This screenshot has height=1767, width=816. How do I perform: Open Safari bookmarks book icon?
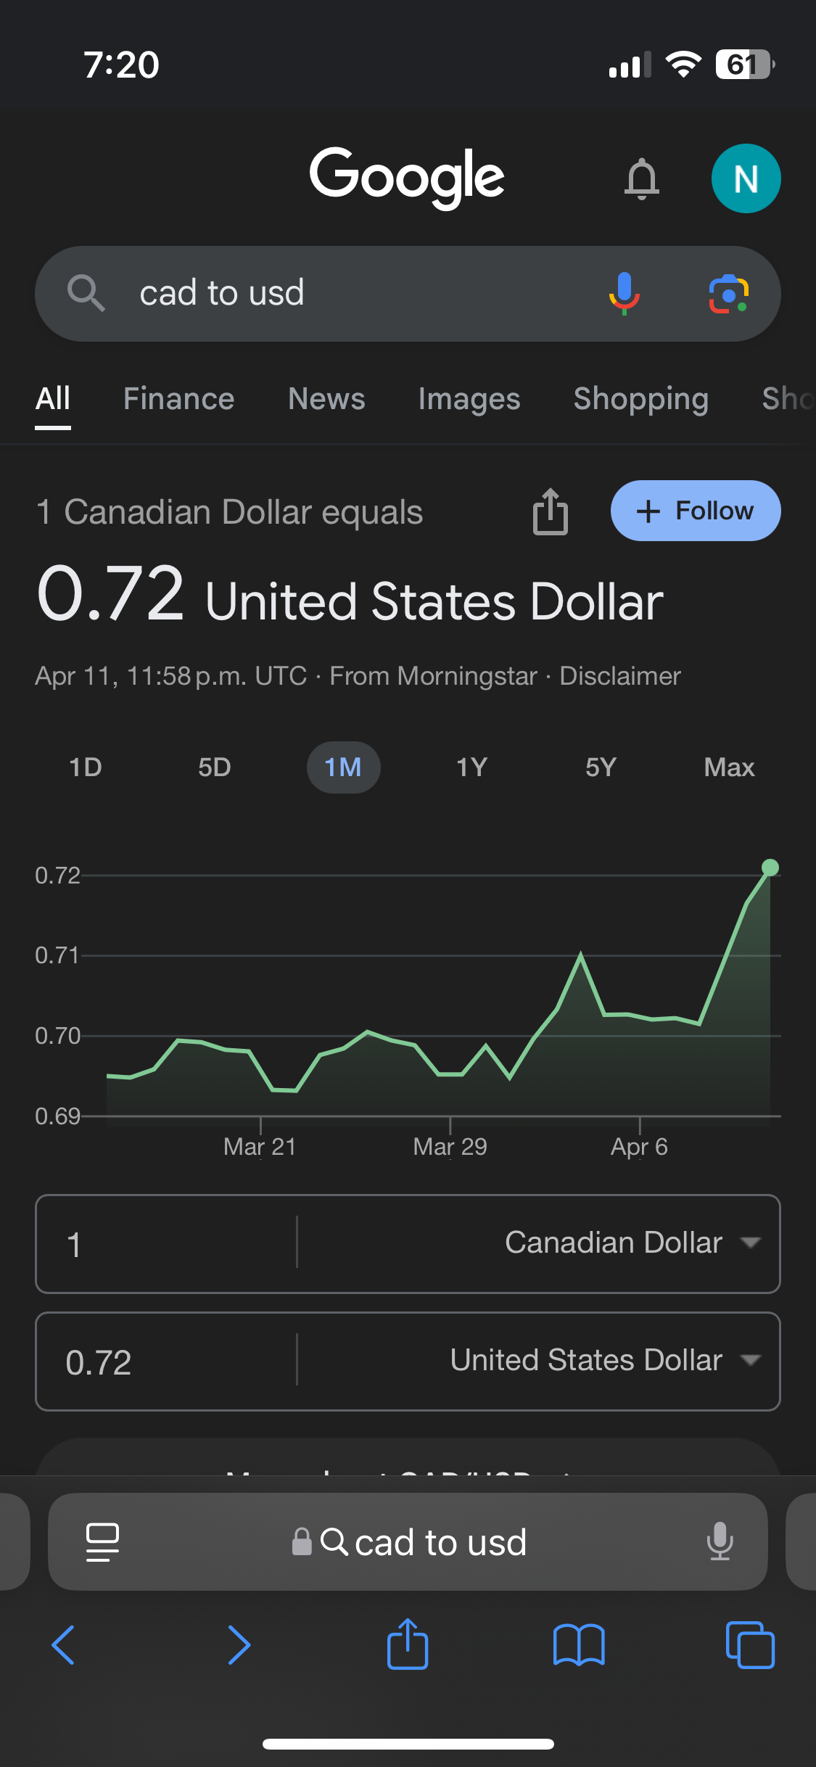(x=578, y=1644)
